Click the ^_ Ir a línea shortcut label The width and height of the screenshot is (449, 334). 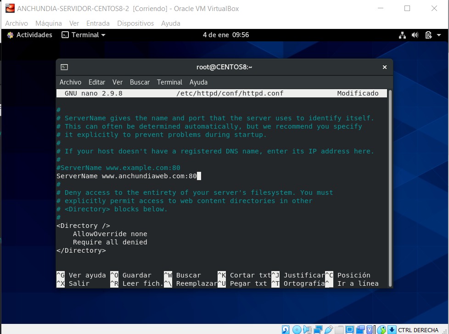pos(352,283)
